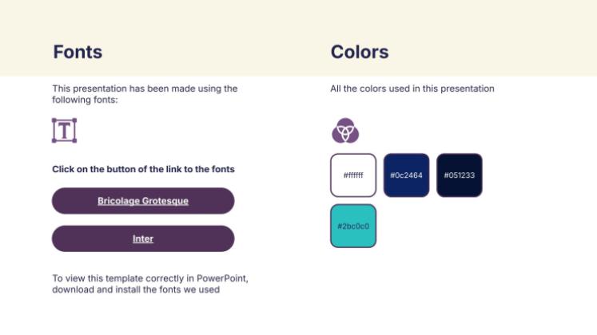Click the bold 'Click on the button' instruction

point(143,169)
